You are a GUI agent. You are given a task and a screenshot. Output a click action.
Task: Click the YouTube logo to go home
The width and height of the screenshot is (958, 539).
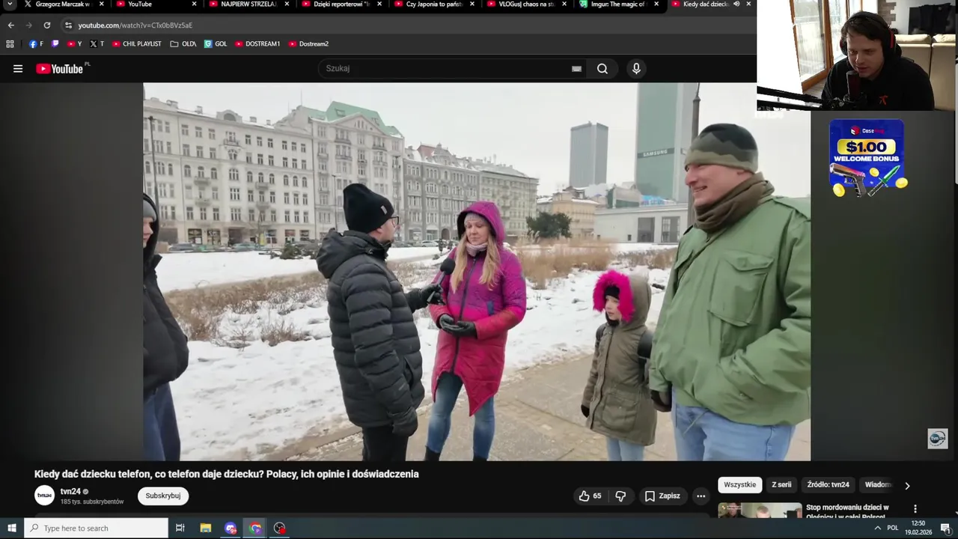coord(59,69)
